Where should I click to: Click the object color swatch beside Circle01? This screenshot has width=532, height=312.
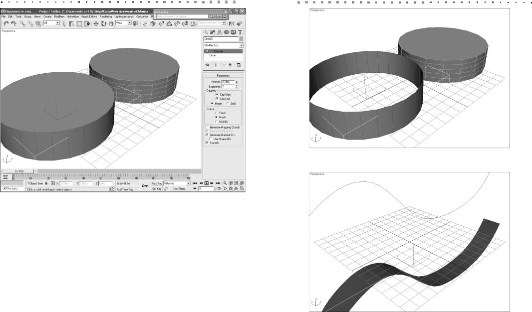click(241, 39)
